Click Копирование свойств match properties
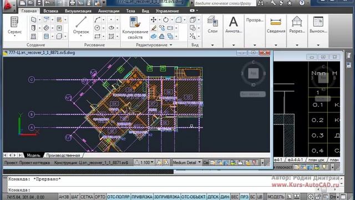The image size is (355, 200). [135, 28]
